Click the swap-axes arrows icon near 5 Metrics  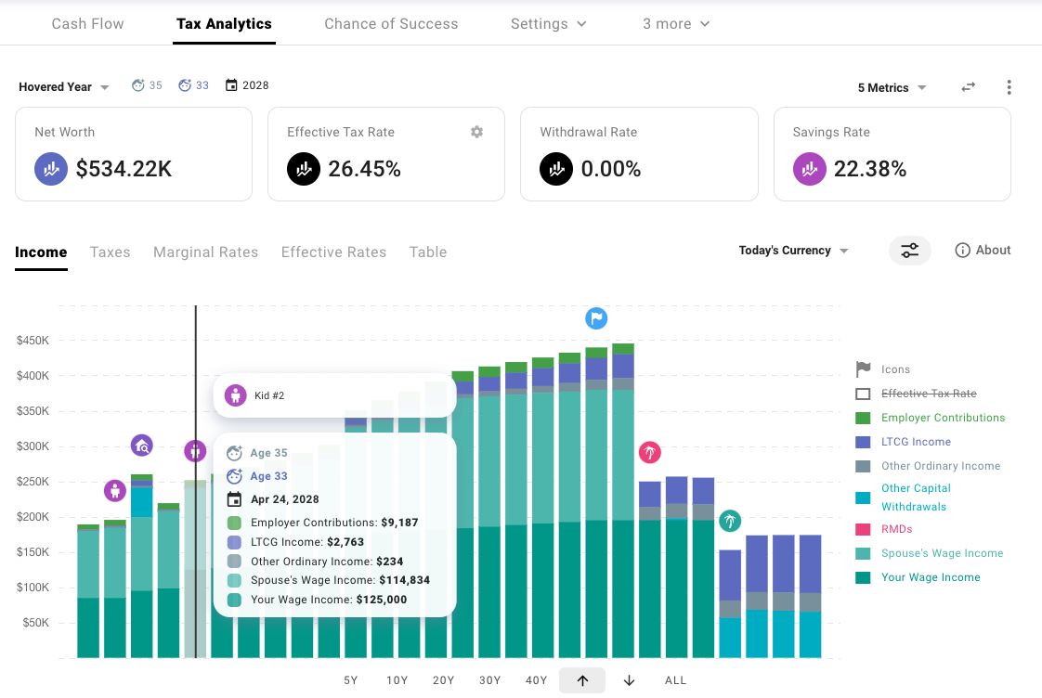968,87
